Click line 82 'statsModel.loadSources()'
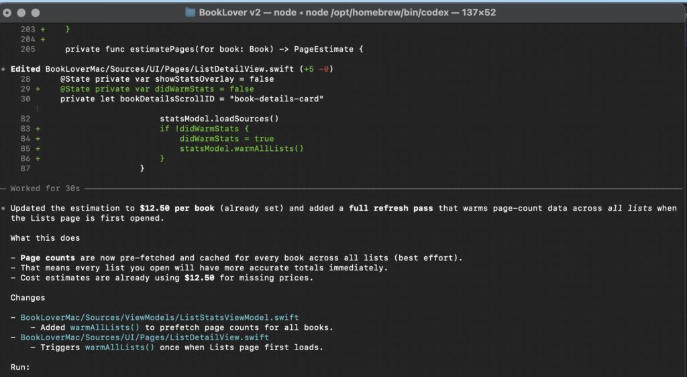The image size is (687, 377). (219, 119)
